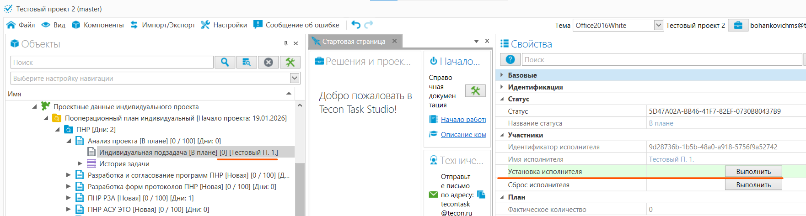The width and height of the screenshot is (806, 216).
Task: Click the undo arrow in toolbar
Action: tap(356, 25)
